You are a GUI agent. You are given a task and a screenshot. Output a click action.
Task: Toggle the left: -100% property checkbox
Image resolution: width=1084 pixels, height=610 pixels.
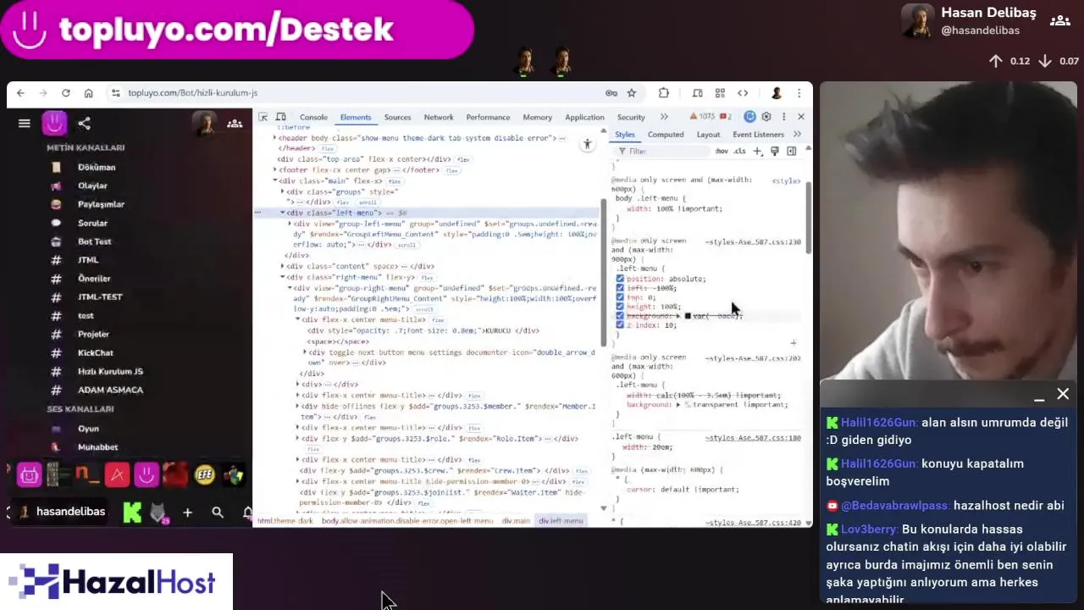(620, 288)
